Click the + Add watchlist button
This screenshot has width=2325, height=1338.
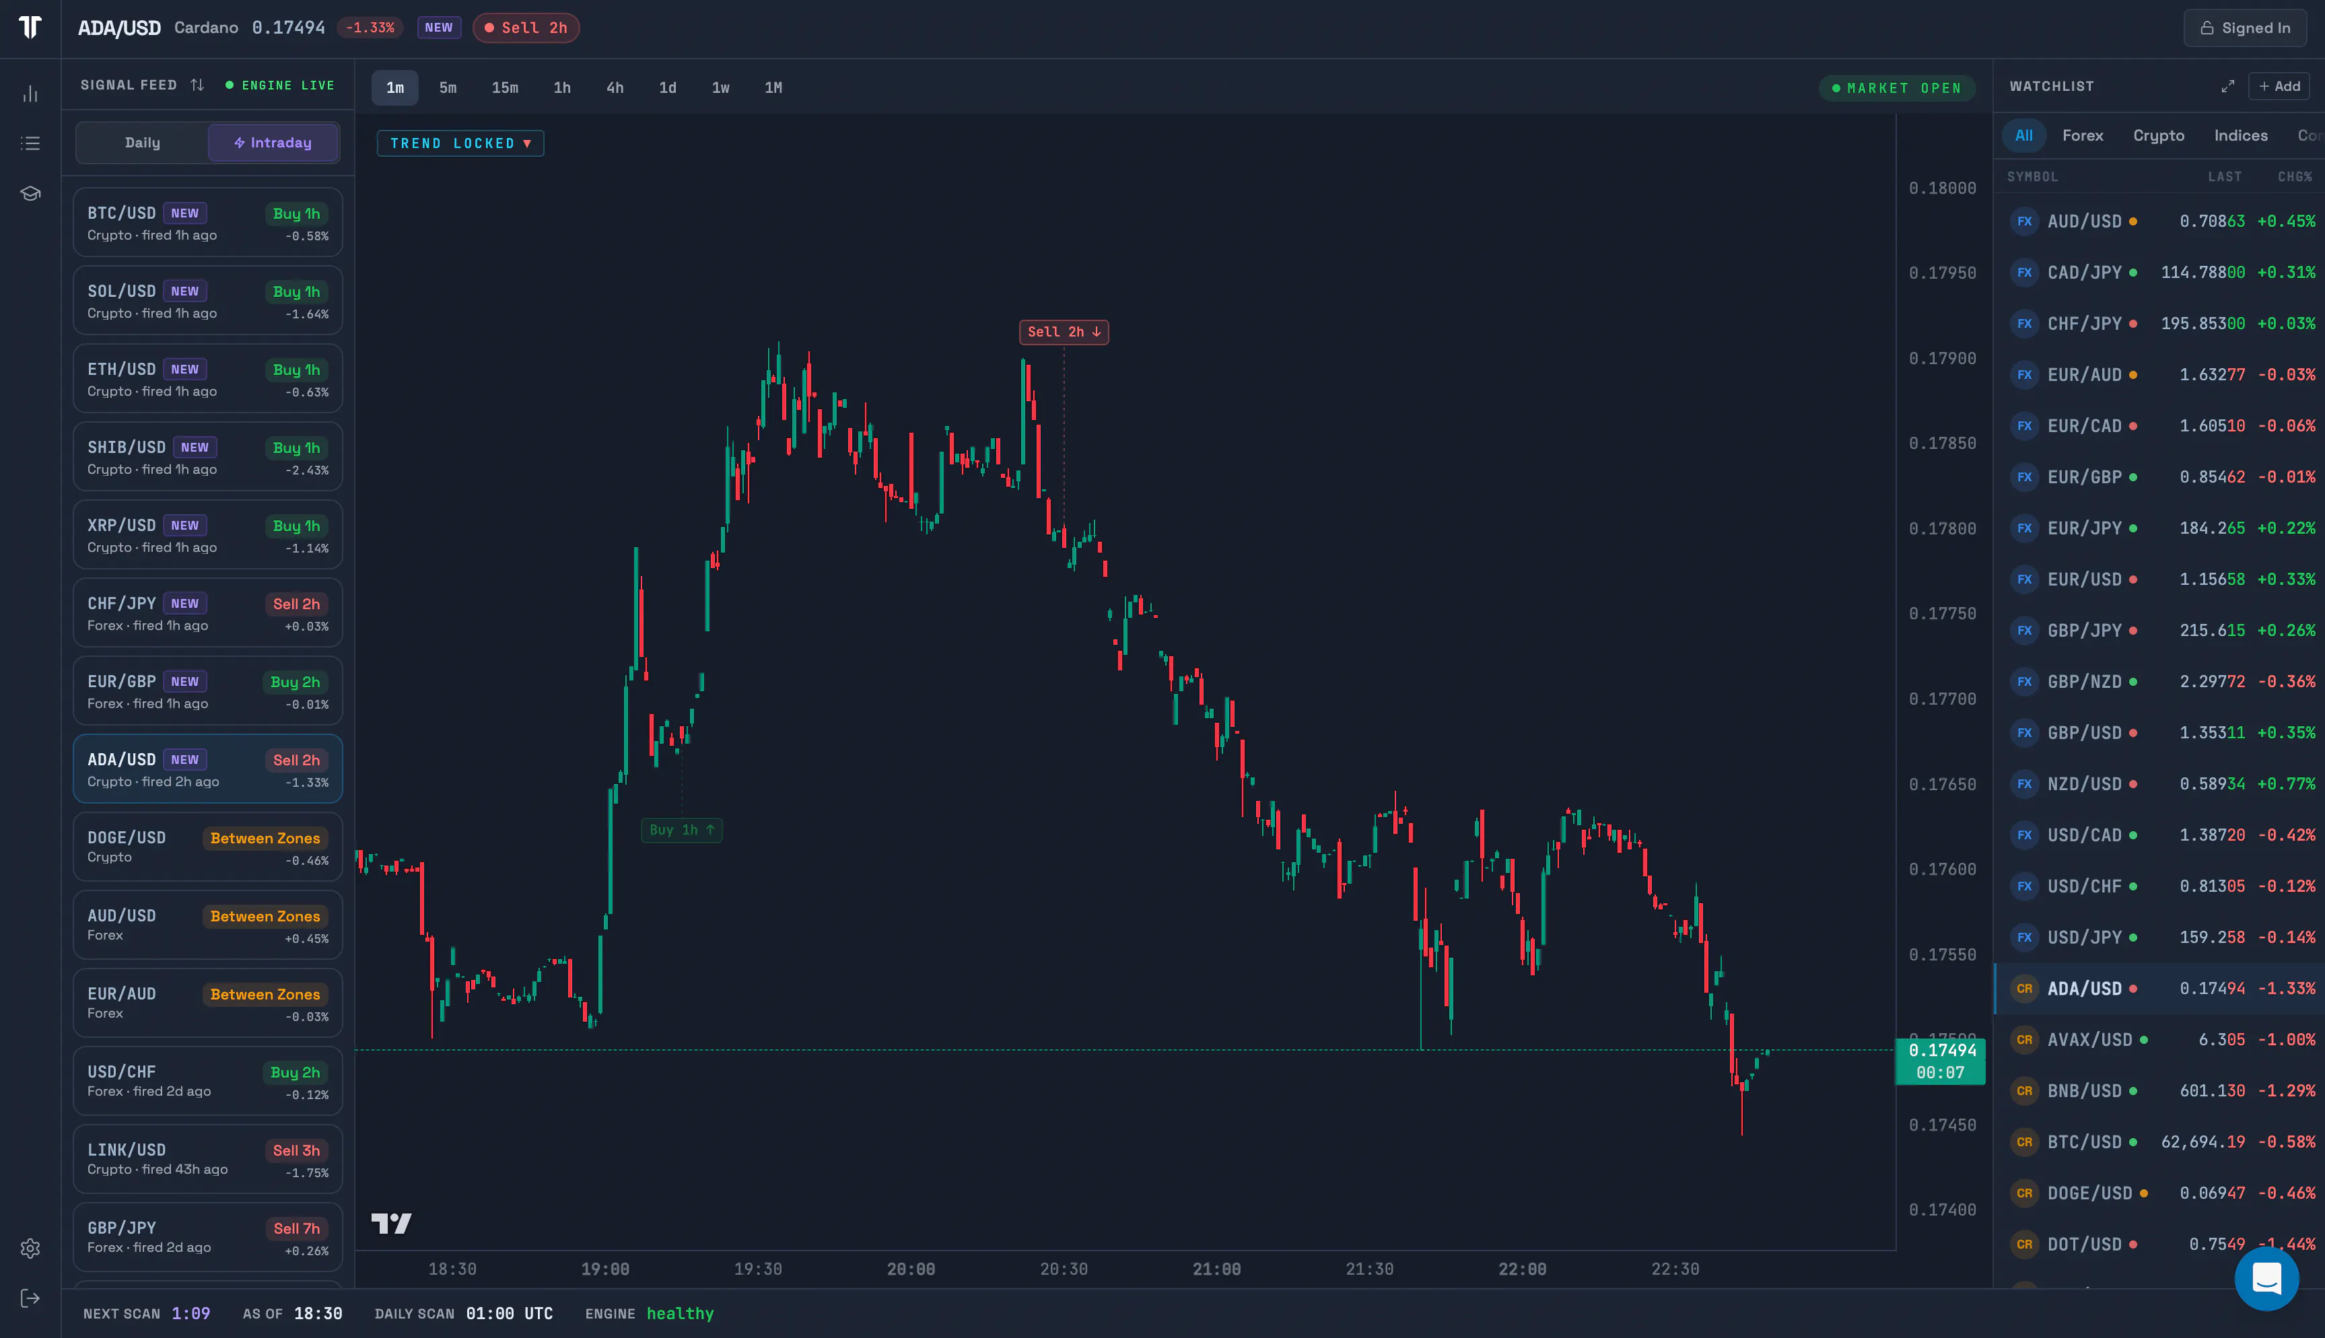pos(2279,86)
